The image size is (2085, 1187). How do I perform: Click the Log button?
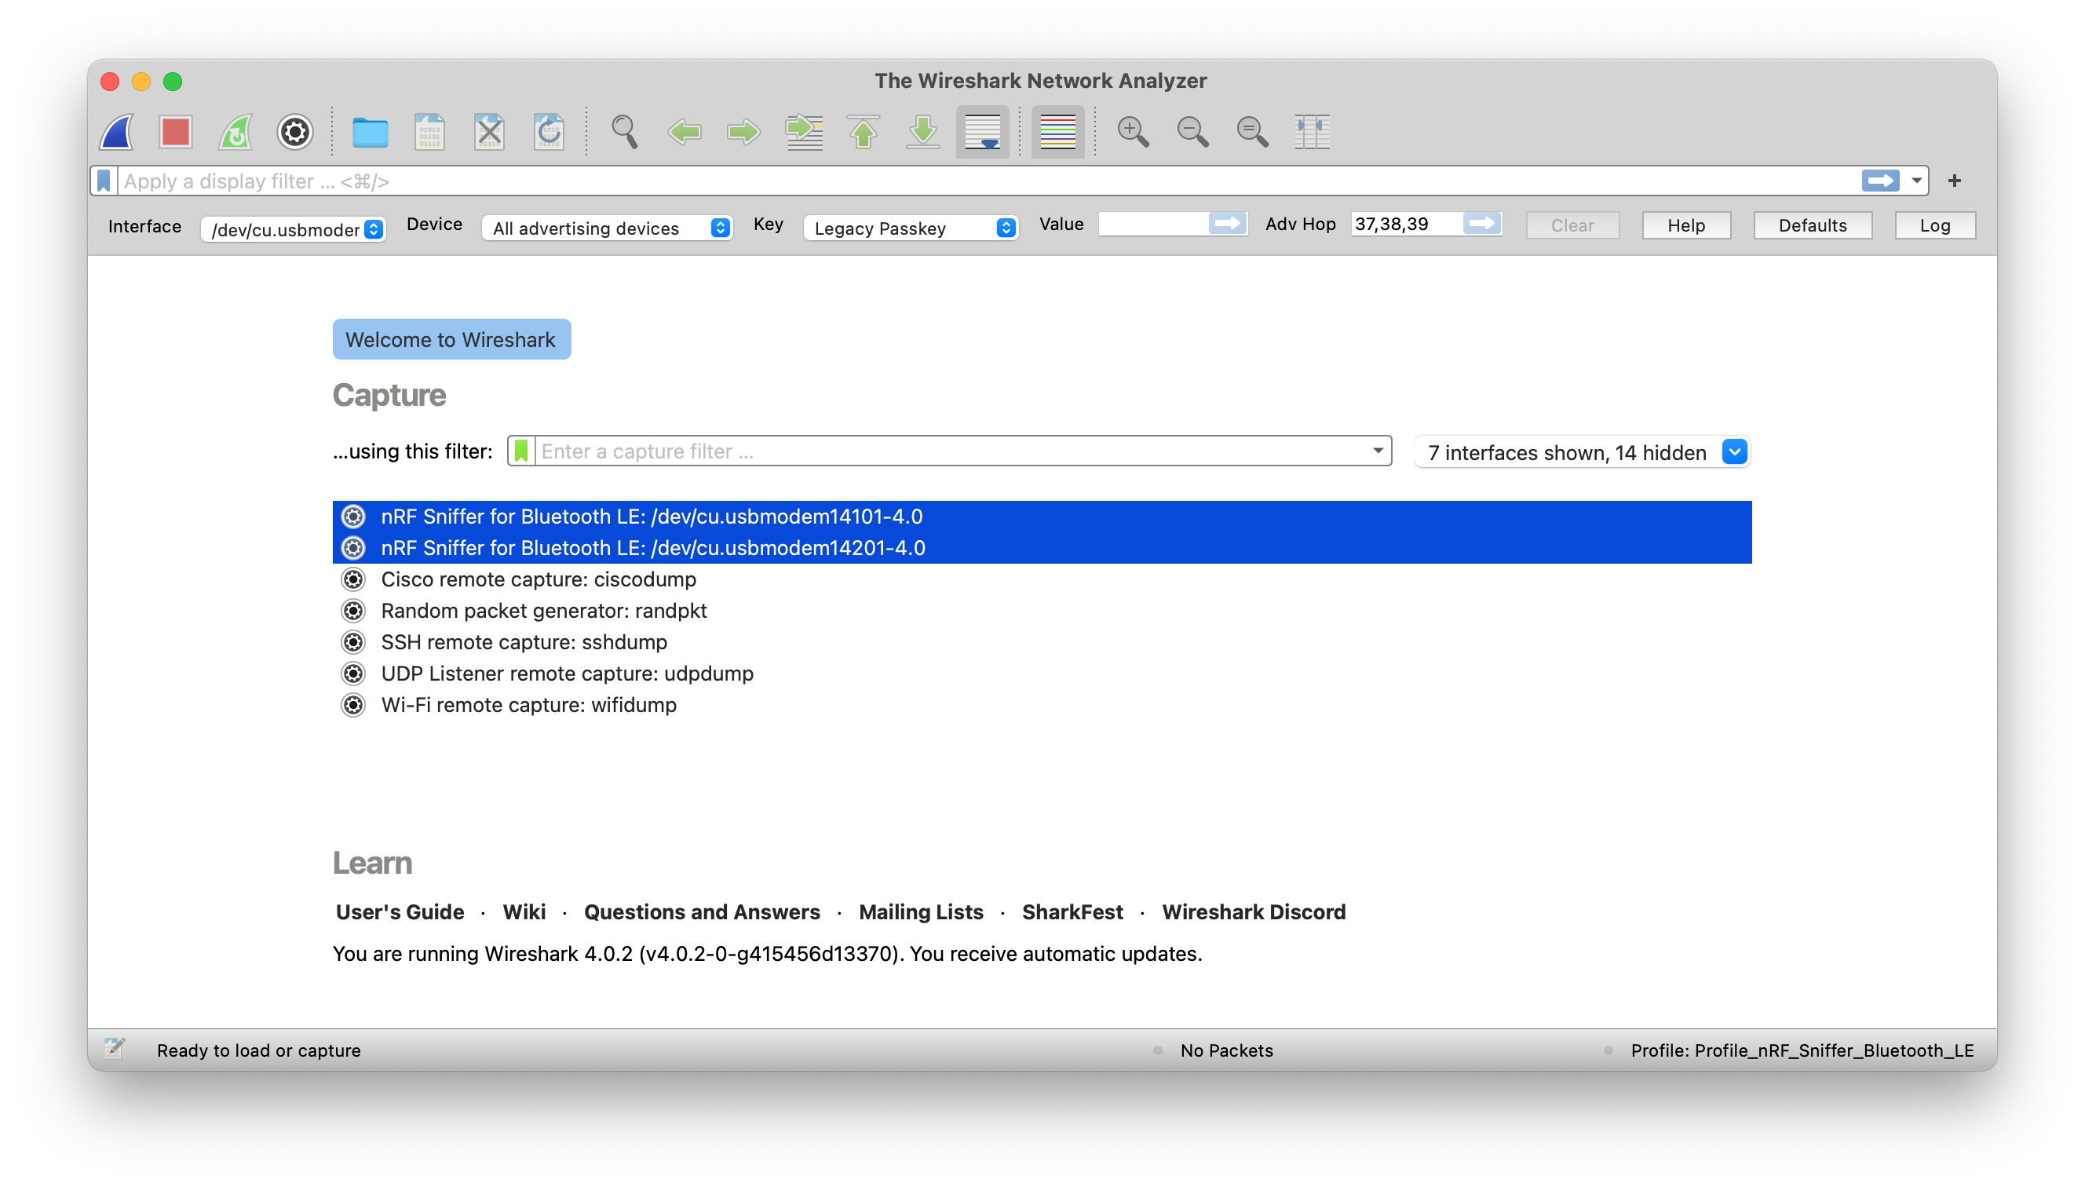click(1934, 225)
